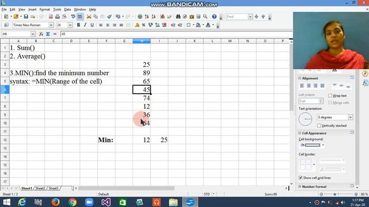
Task: Open the font name dropdown
Action: coord(51,25)
